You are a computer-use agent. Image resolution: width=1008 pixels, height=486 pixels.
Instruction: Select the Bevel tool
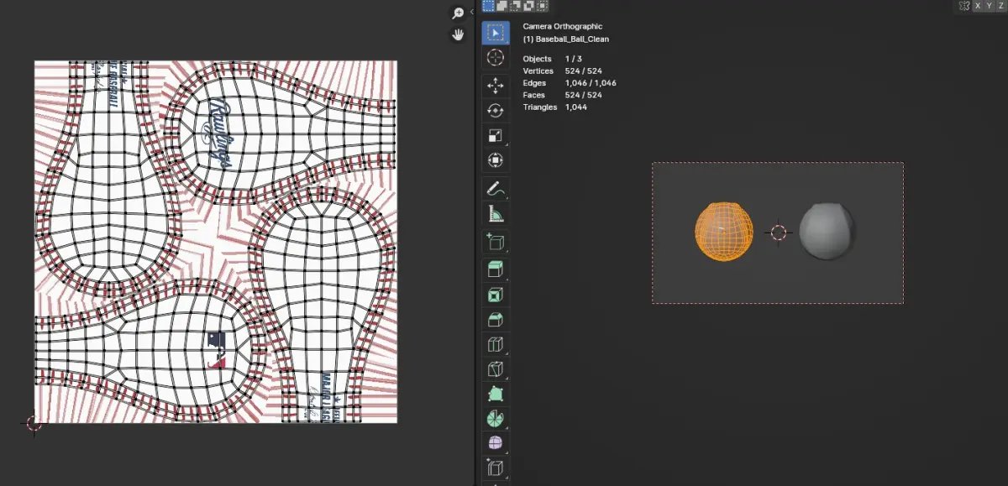coord(495,319)
